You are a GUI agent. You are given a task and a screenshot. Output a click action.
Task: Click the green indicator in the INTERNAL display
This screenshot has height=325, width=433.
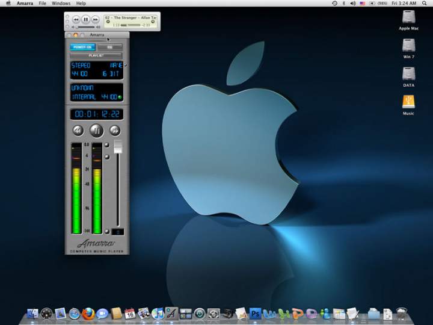pos(120,97)
